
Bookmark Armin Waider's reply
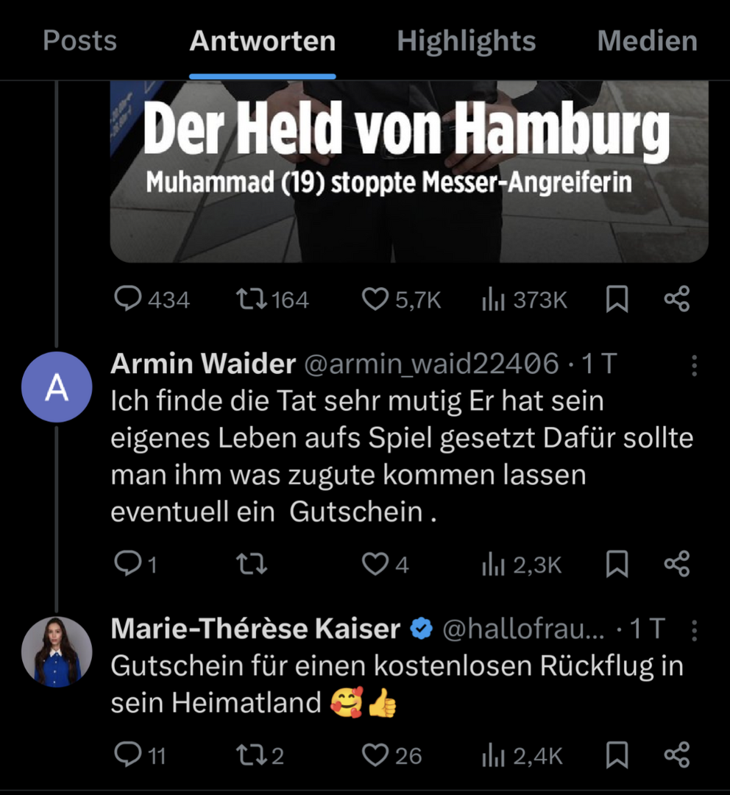pyautogui.click(x=617, y=564)
